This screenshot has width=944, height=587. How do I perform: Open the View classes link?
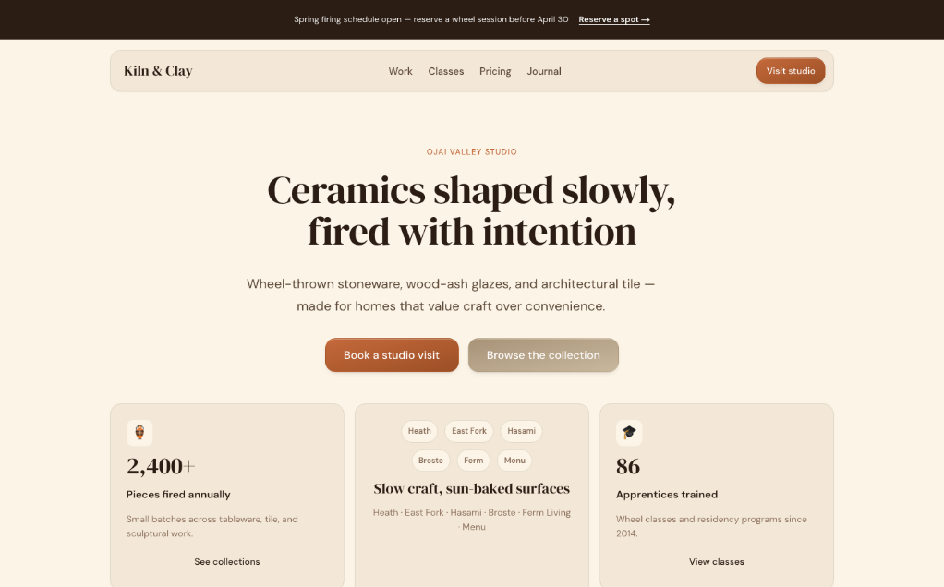tap(717, 562)
